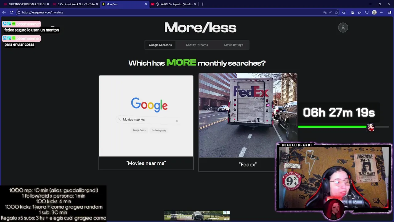This screenshot has height=222, width=394.
Task: Open the Jeep Commander banner ad
Action: (197, 216)
